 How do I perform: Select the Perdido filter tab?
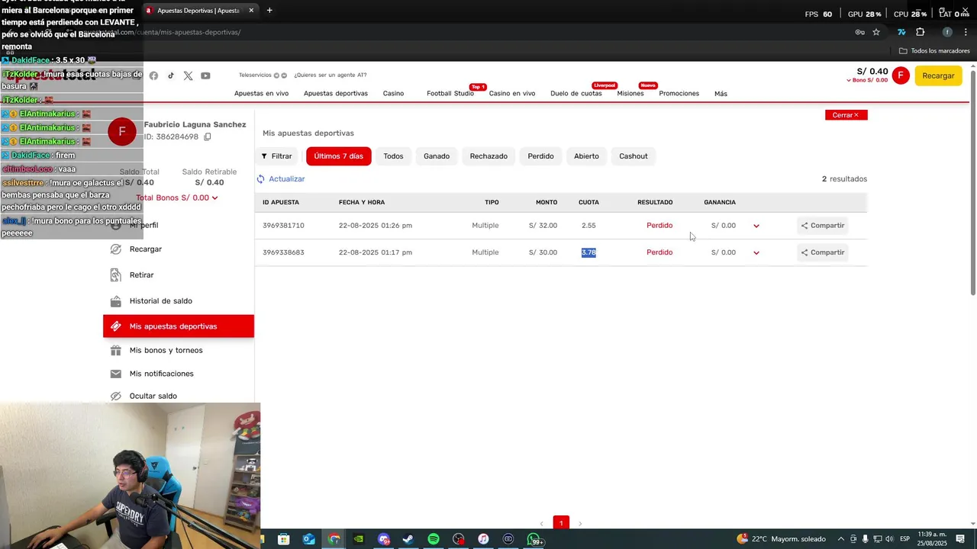click(540, 156)
